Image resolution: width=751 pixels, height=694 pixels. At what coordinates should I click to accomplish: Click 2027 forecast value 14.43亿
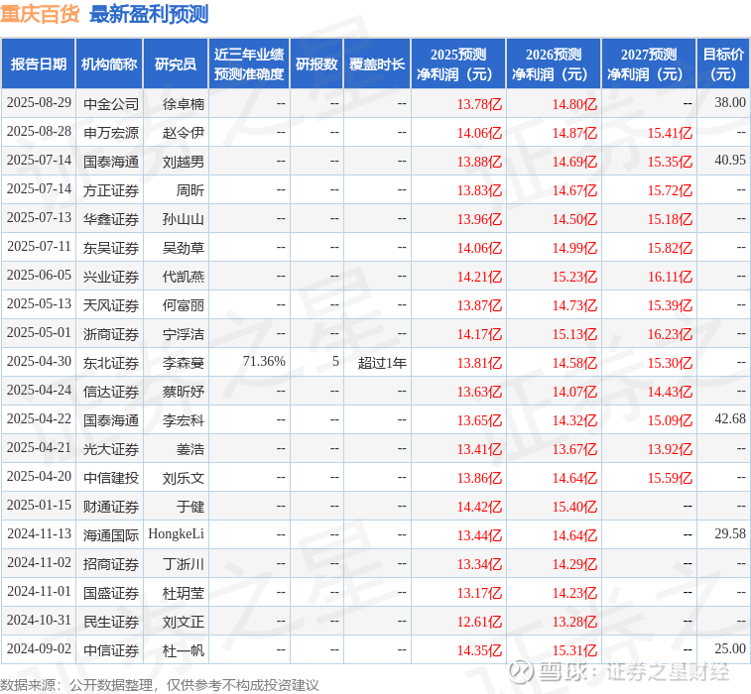point(670,392)
